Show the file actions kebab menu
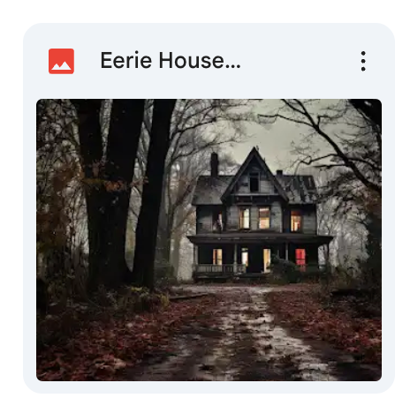The image size is (410, 413). tap(363, 61)
